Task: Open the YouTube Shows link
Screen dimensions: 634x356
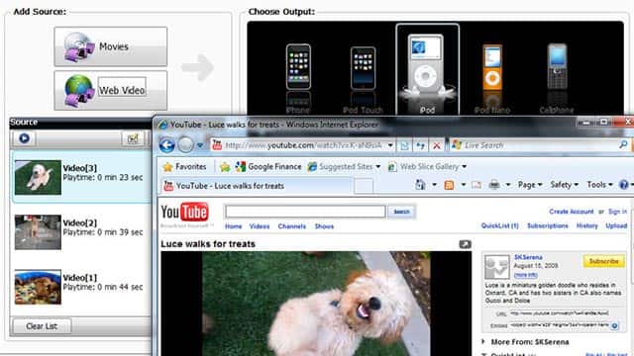Action: click(x=324, y=226)
